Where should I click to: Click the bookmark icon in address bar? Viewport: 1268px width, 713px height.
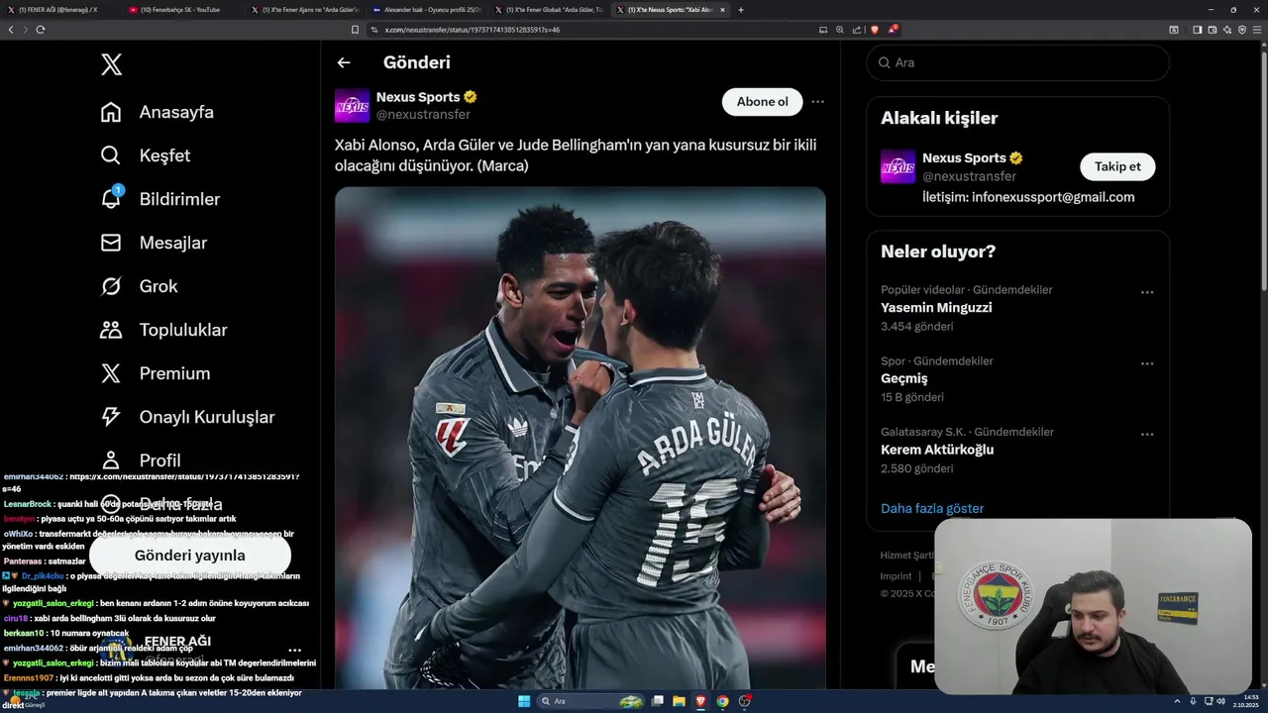(x=356, y=30)
